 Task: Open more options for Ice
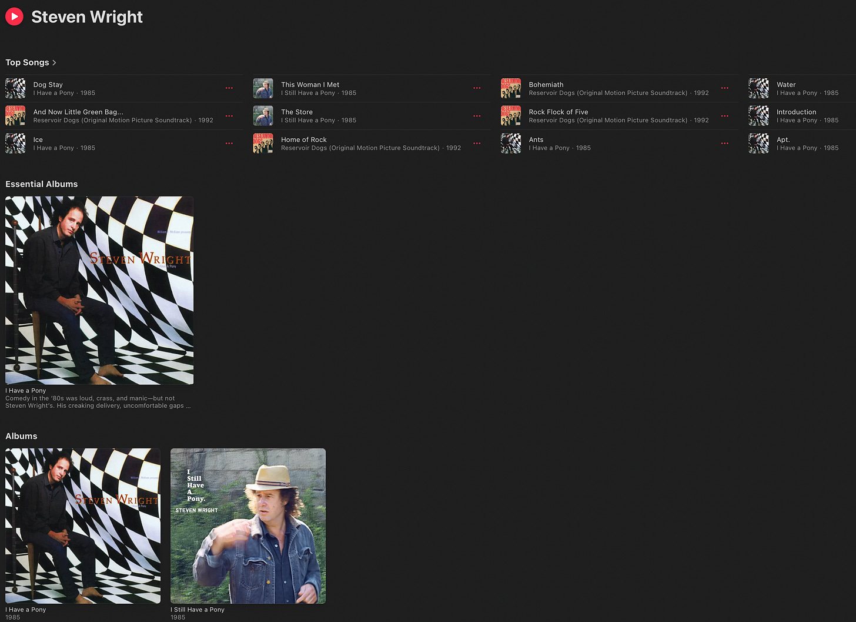click(229, 143)
